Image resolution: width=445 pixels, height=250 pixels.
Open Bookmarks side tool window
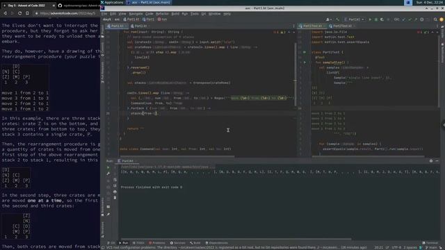[102, 207]
